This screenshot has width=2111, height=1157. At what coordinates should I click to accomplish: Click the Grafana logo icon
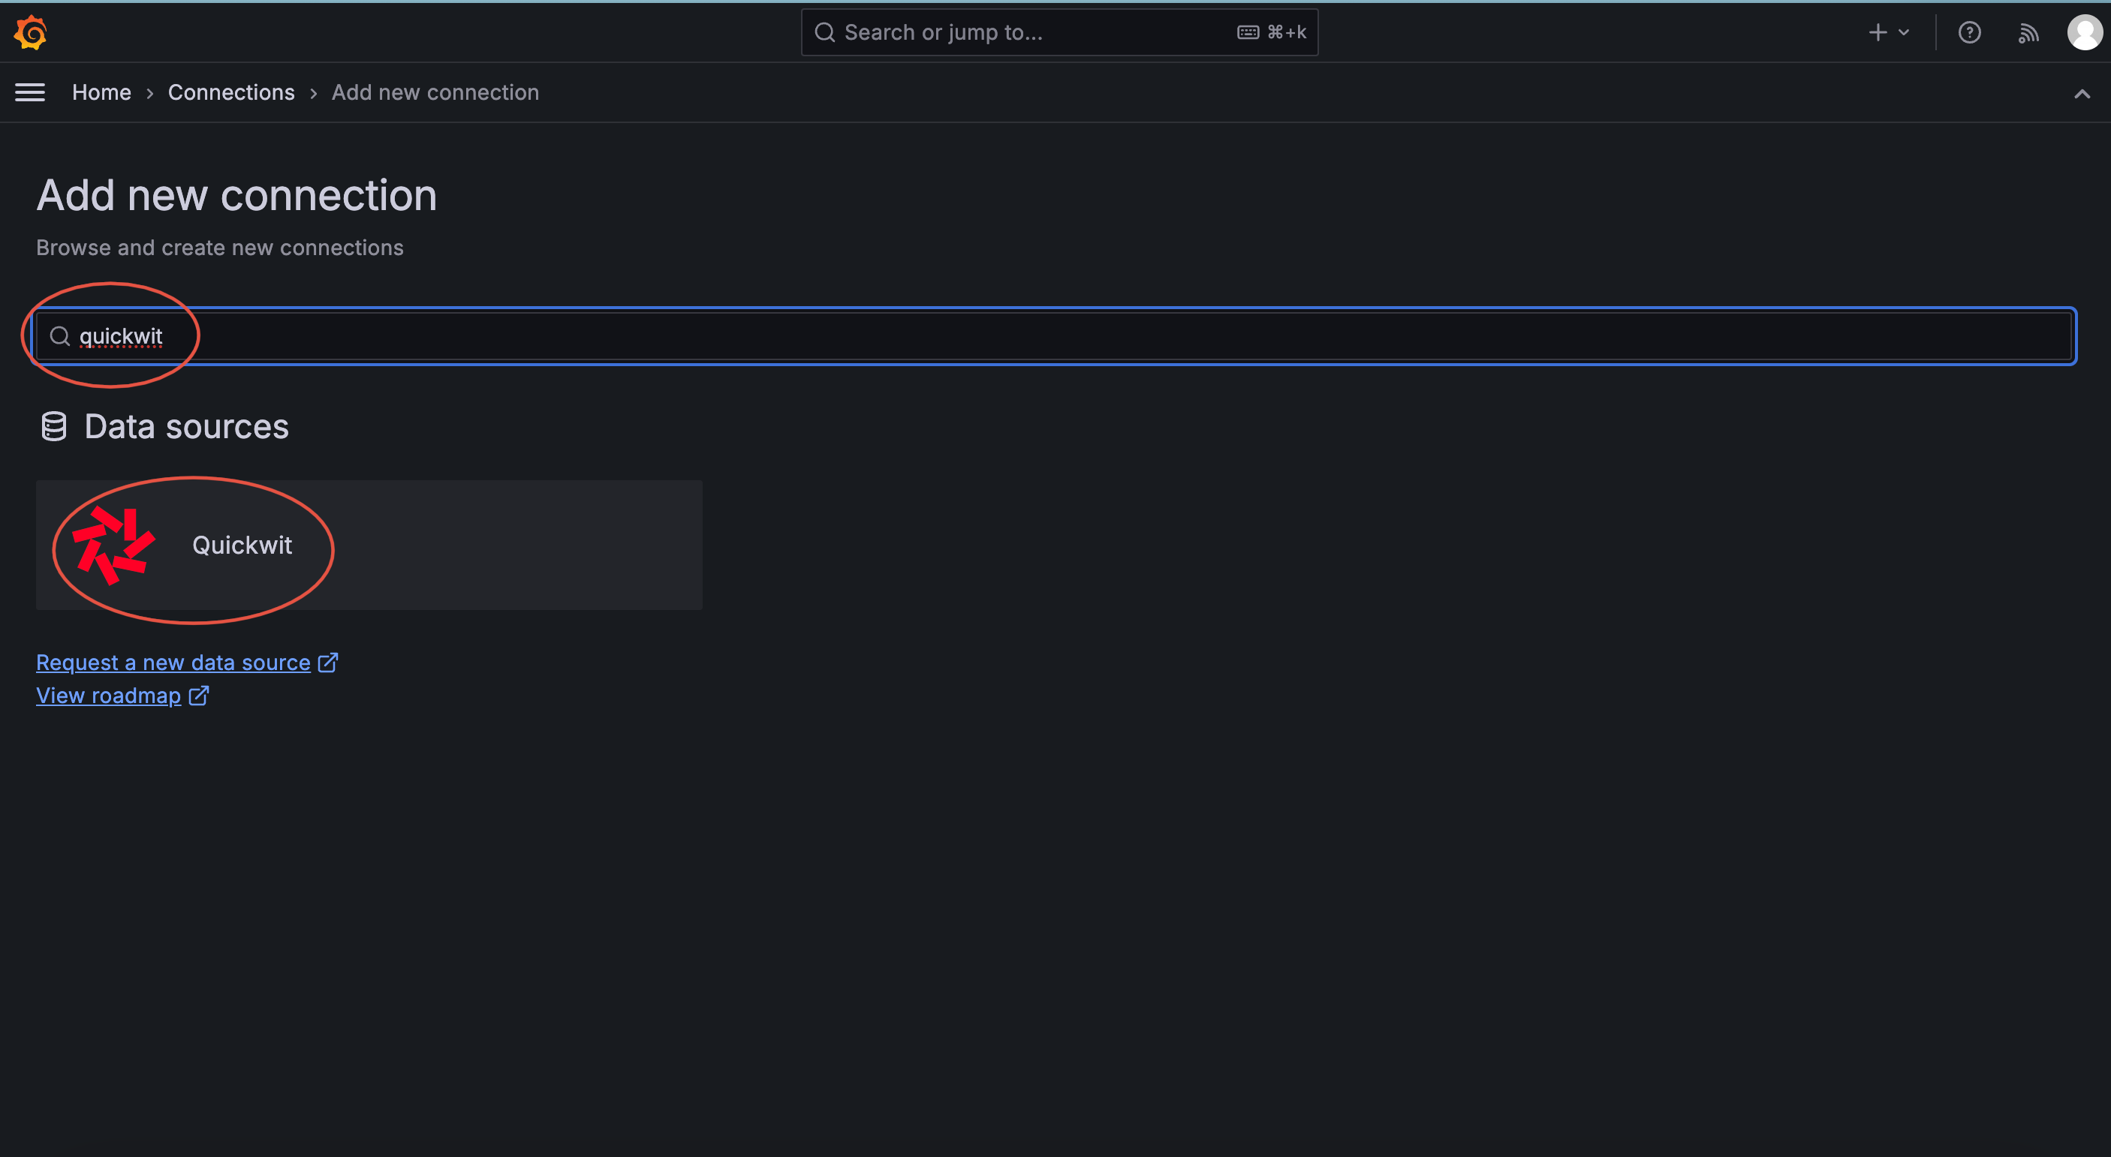coord(31,33)
